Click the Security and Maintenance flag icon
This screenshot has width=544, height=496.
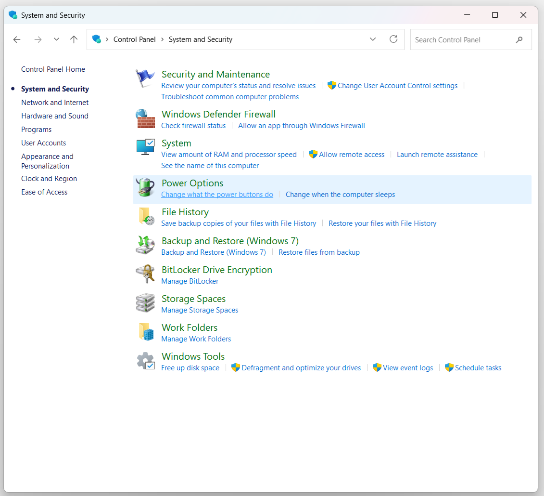pos(145,78)
